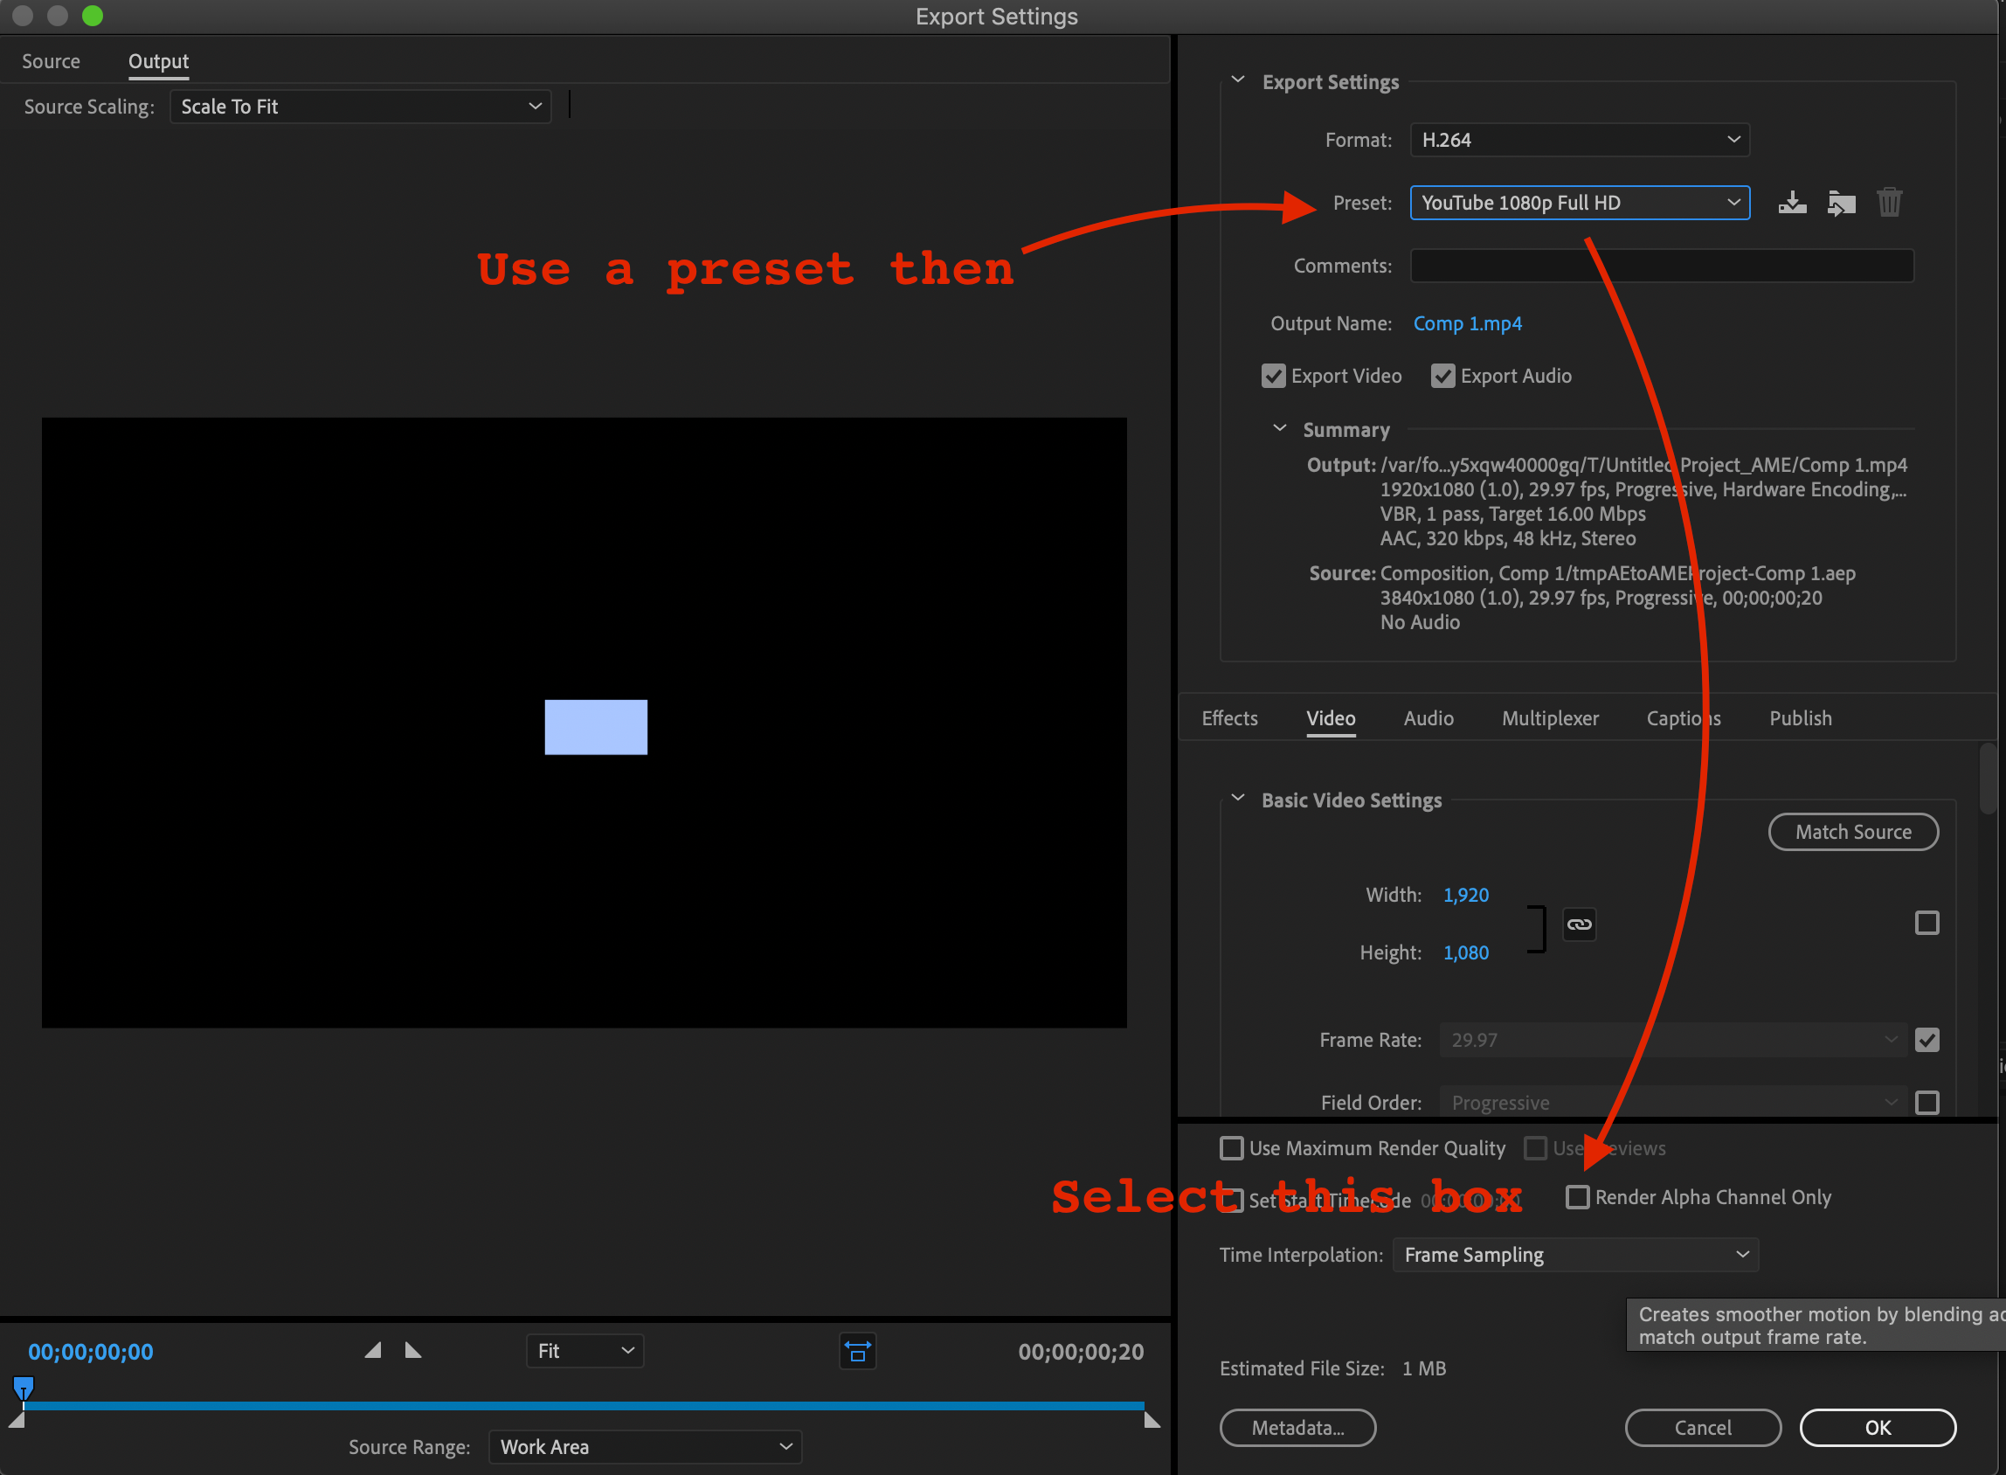This screenshot has width=2006, height=1475.
Task: Click the blue playhead marker
Action: pos(24,1388)
